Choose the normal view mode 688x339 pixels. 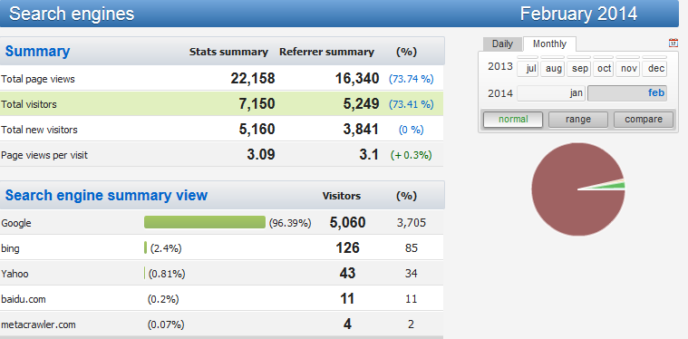point(513,120)
